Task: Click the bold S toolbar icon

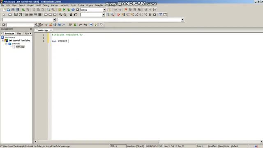Action: [x=71, y=15]
